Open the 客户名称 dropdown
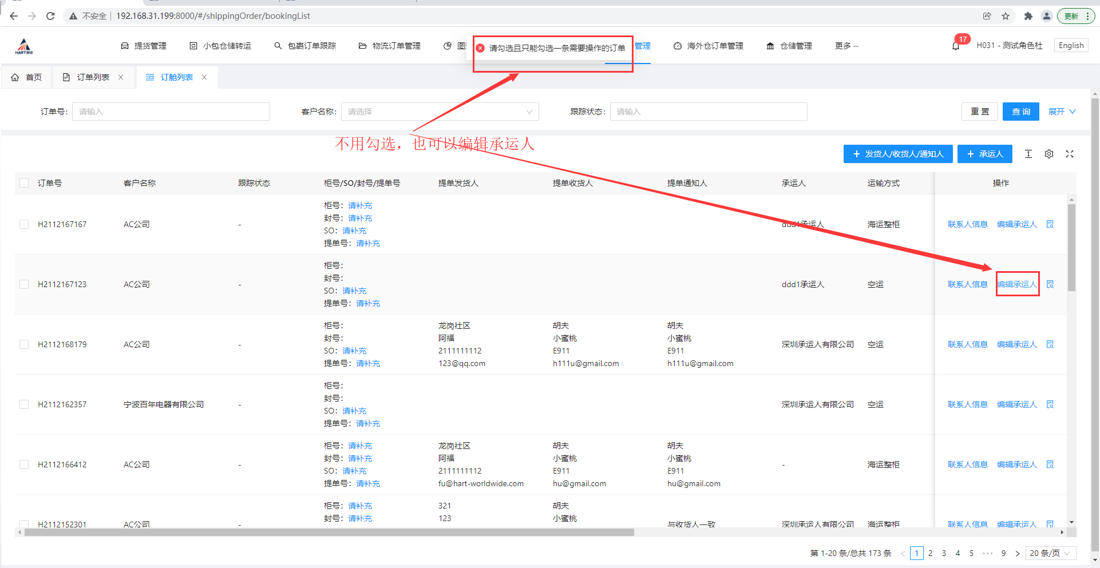The width and height of the screenshot is (1100, 568). click(440, 112)
